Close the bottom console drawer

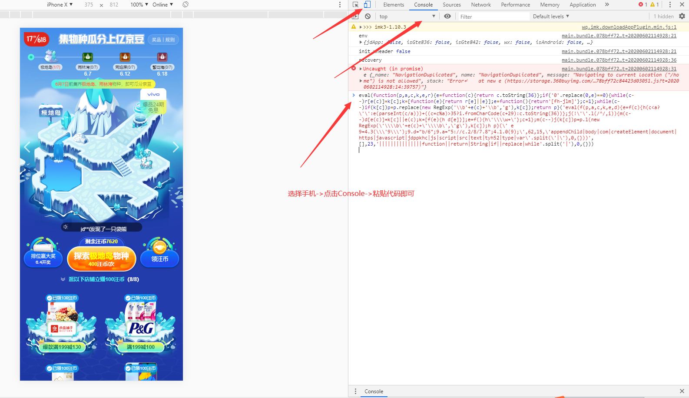coord(682,391)
